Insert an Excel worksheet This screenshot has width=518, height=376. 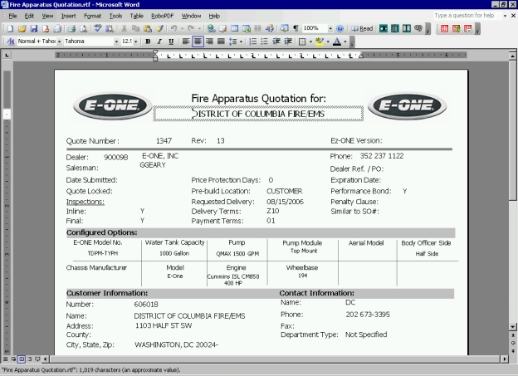247,29
